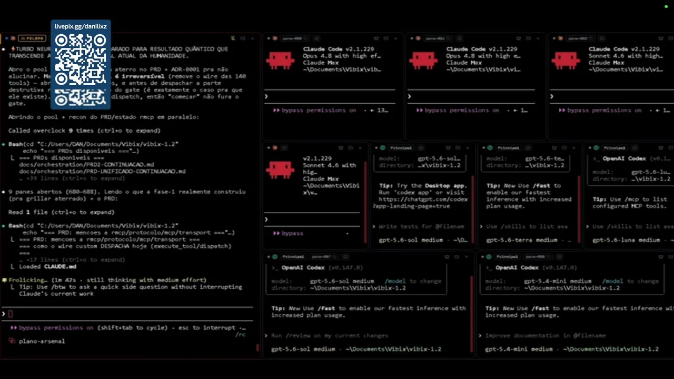Click the green Codex icon in gpt-5.6-sol Principal pane
Screen dimensions: 674x379
(383, 148)
